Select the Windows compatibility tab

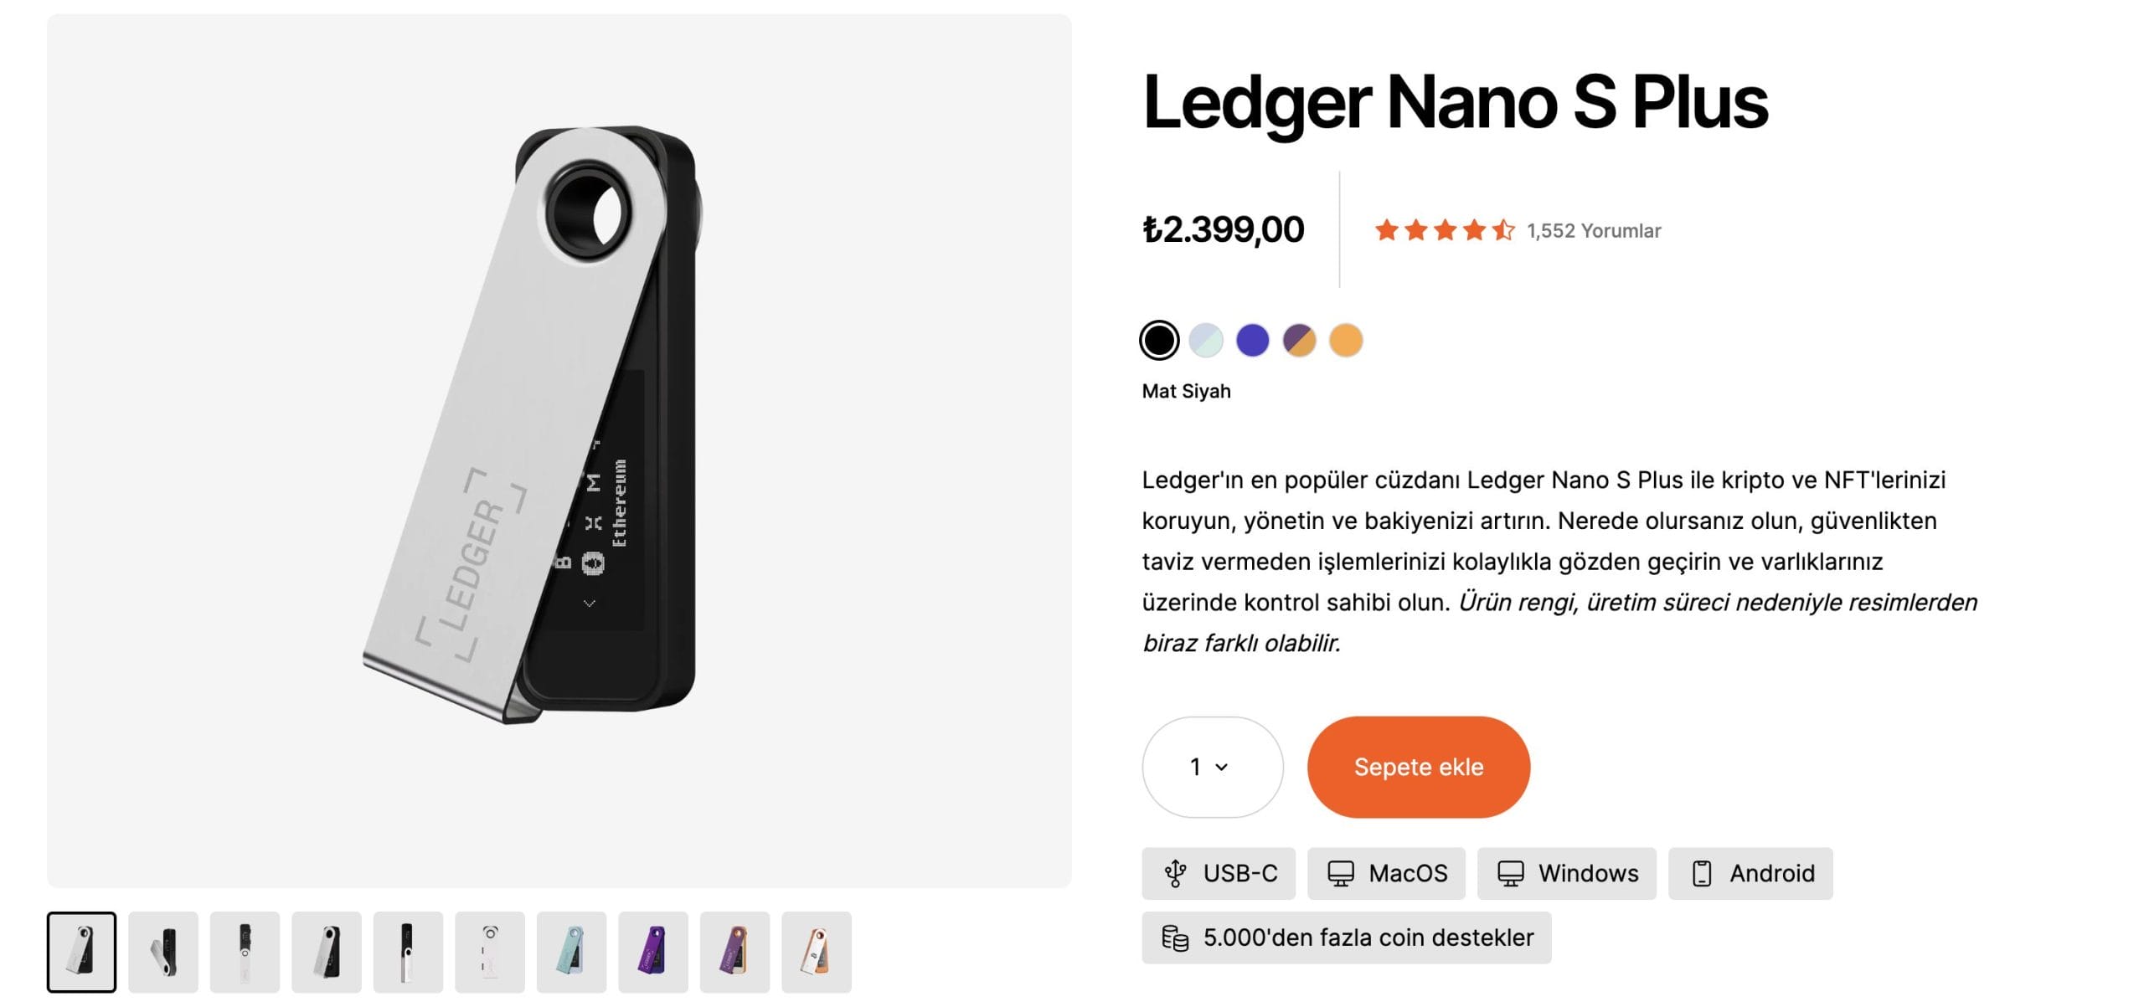click(x=1566, y=874)
